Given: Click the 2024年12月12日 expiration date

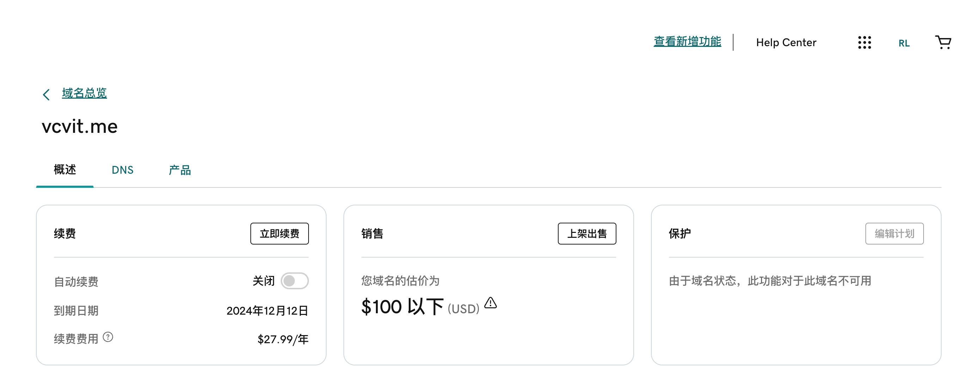Looking at the screenshot, I should [267, 310].
